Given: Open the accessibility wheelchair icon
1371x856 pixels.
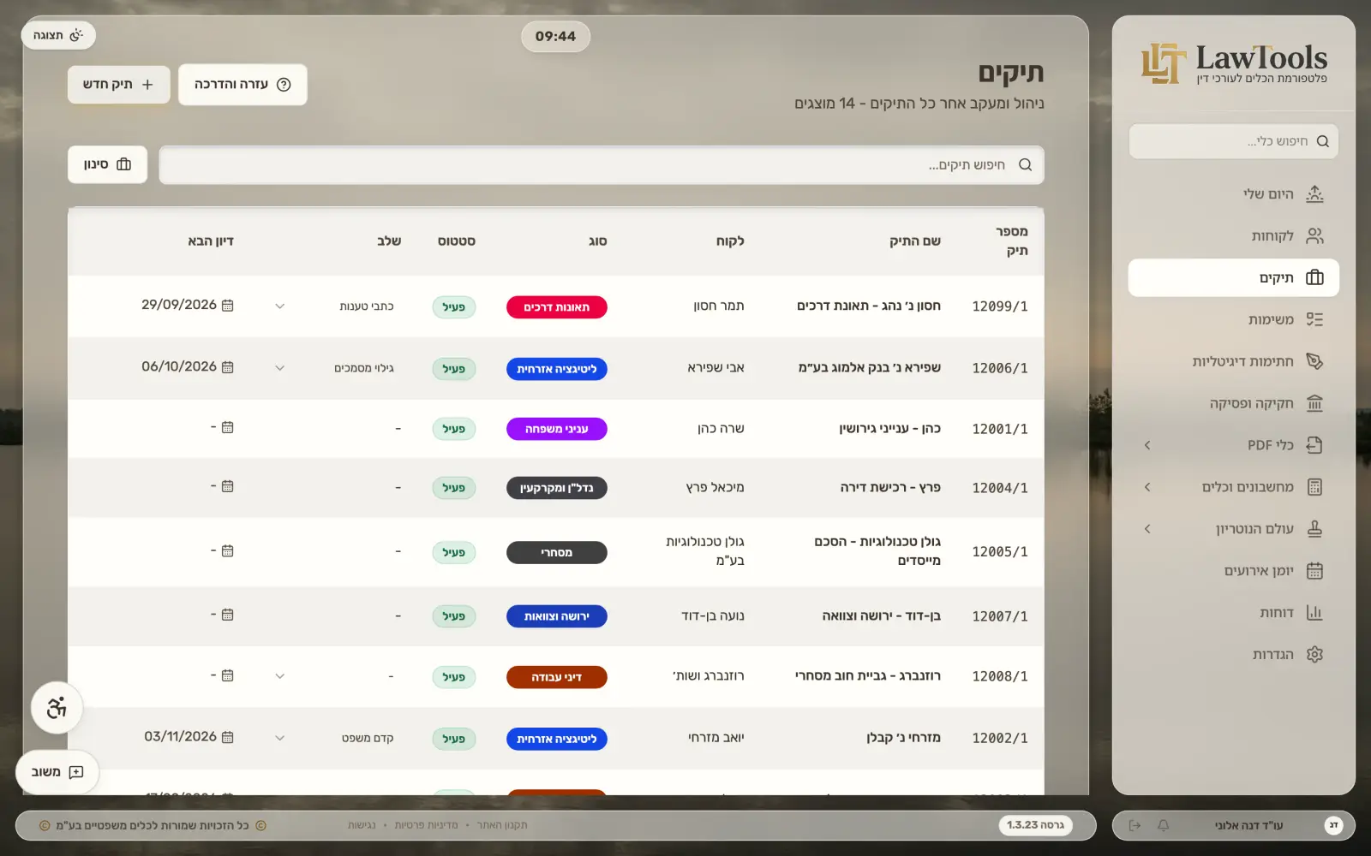Looking at the screenshot, I should coord(57,708).
